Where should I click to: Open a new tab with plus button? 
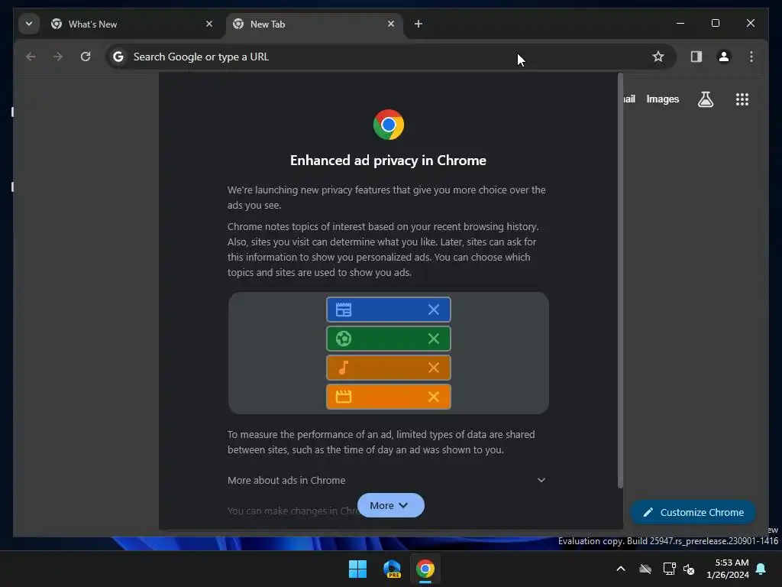(418, 24)
